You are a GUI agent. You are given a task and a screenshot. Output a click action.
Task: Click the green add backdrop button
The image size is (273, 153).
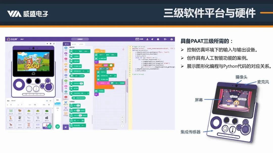58,127
